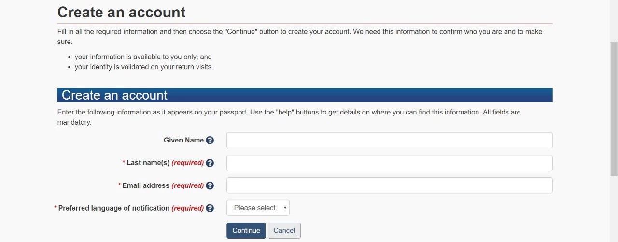Click the Last name(s) field label
This screenshot has width=618, height=242.
148,163
